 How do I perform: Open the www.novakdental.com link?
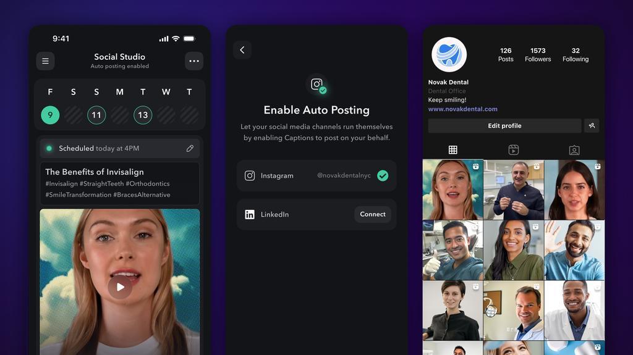(x=462, y=109)
